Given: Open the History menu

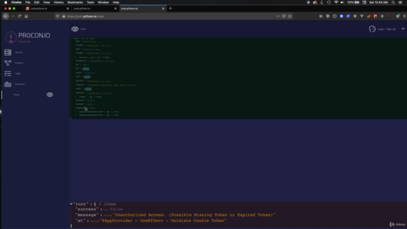Looking at the screenshot, I should (x=59, y=3).
